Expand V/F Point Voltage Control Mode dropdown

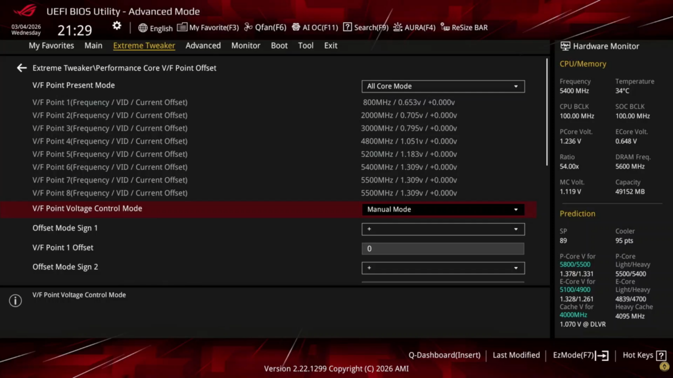point(443,209)
